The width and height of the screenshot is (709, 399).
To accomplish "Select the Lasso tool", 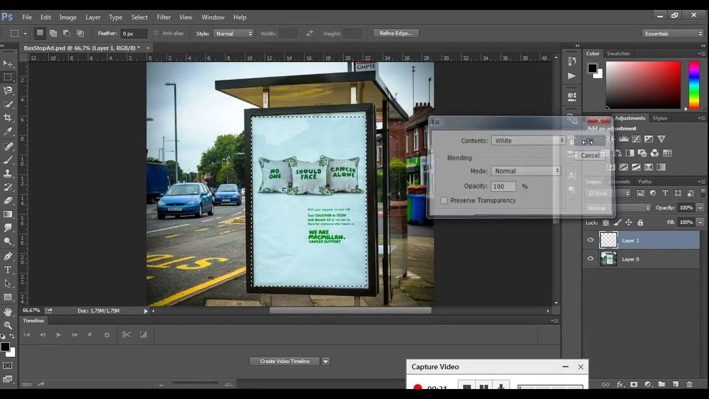I will pos(8,90).
